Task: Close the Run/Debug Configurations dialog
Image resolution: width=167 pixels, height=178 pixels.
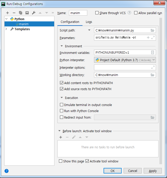Action: 159,3
